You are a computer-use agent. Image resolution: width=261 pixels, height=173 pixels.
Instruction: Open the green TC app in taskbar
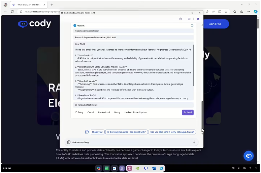click(x=106, y=168)
